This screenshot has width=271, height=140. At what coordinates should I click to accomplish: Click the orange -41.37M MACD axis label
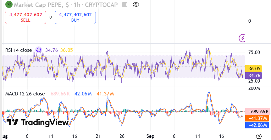[257, 118]
